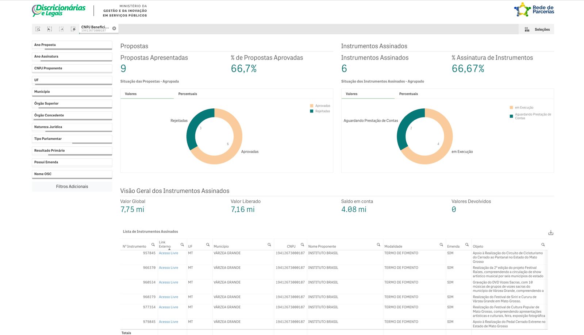
Task: Expand the Órgão Concedente filter
Action: pos(72,115)
